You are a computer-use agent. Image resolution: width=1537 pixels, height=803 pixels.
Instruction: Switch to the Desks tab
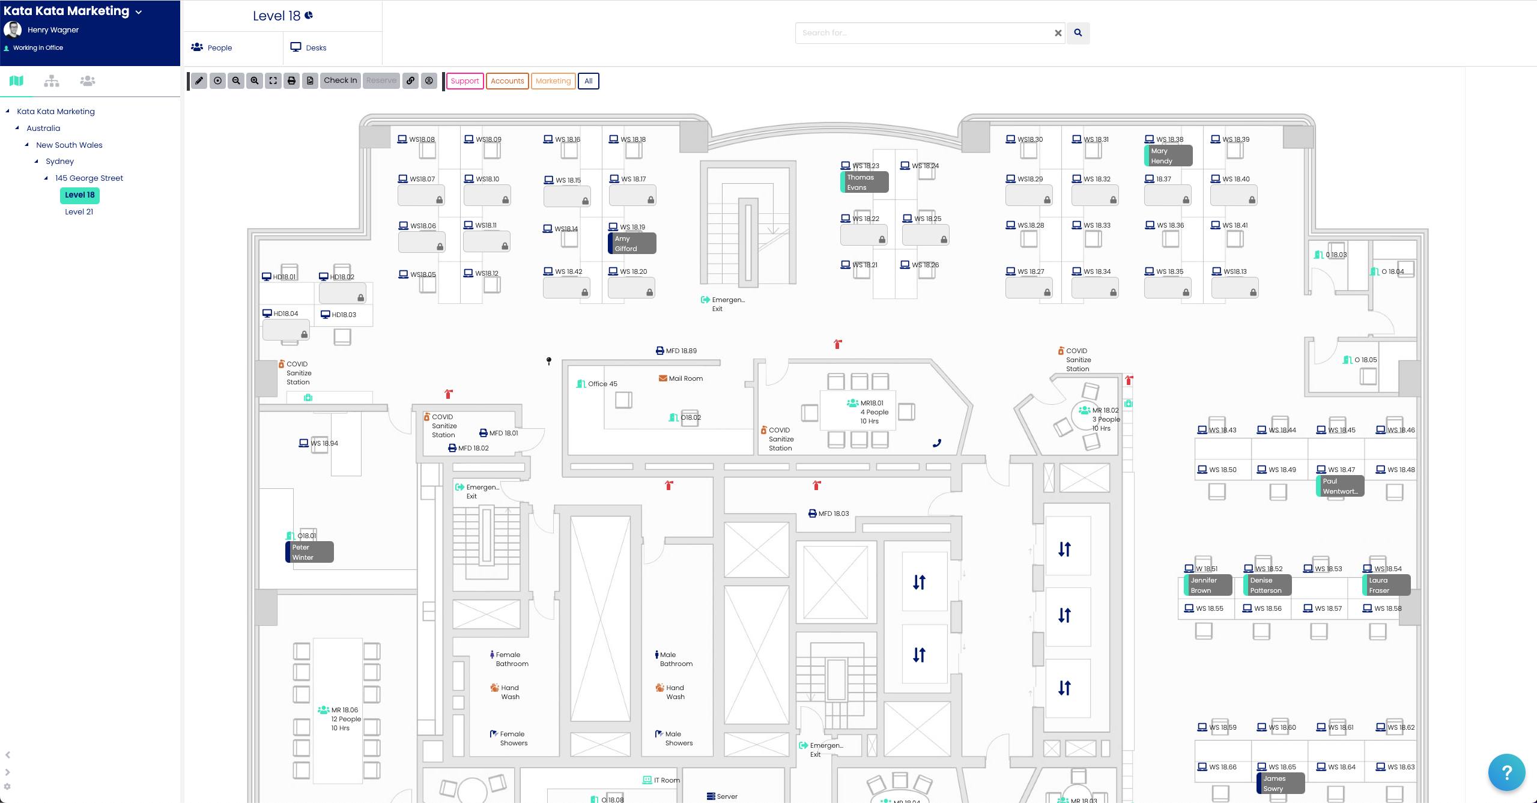(x=316, y=47)
